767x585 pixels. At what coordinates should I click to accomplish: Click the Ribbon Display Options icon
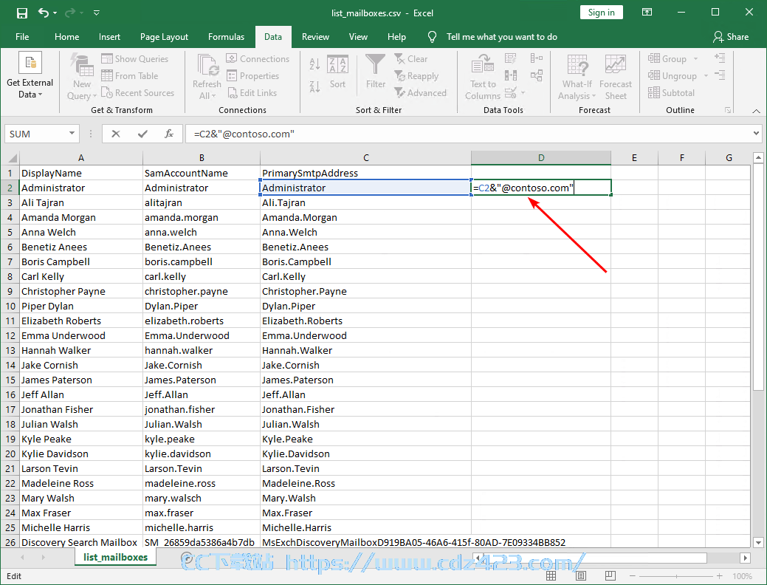tap(647, 13)
